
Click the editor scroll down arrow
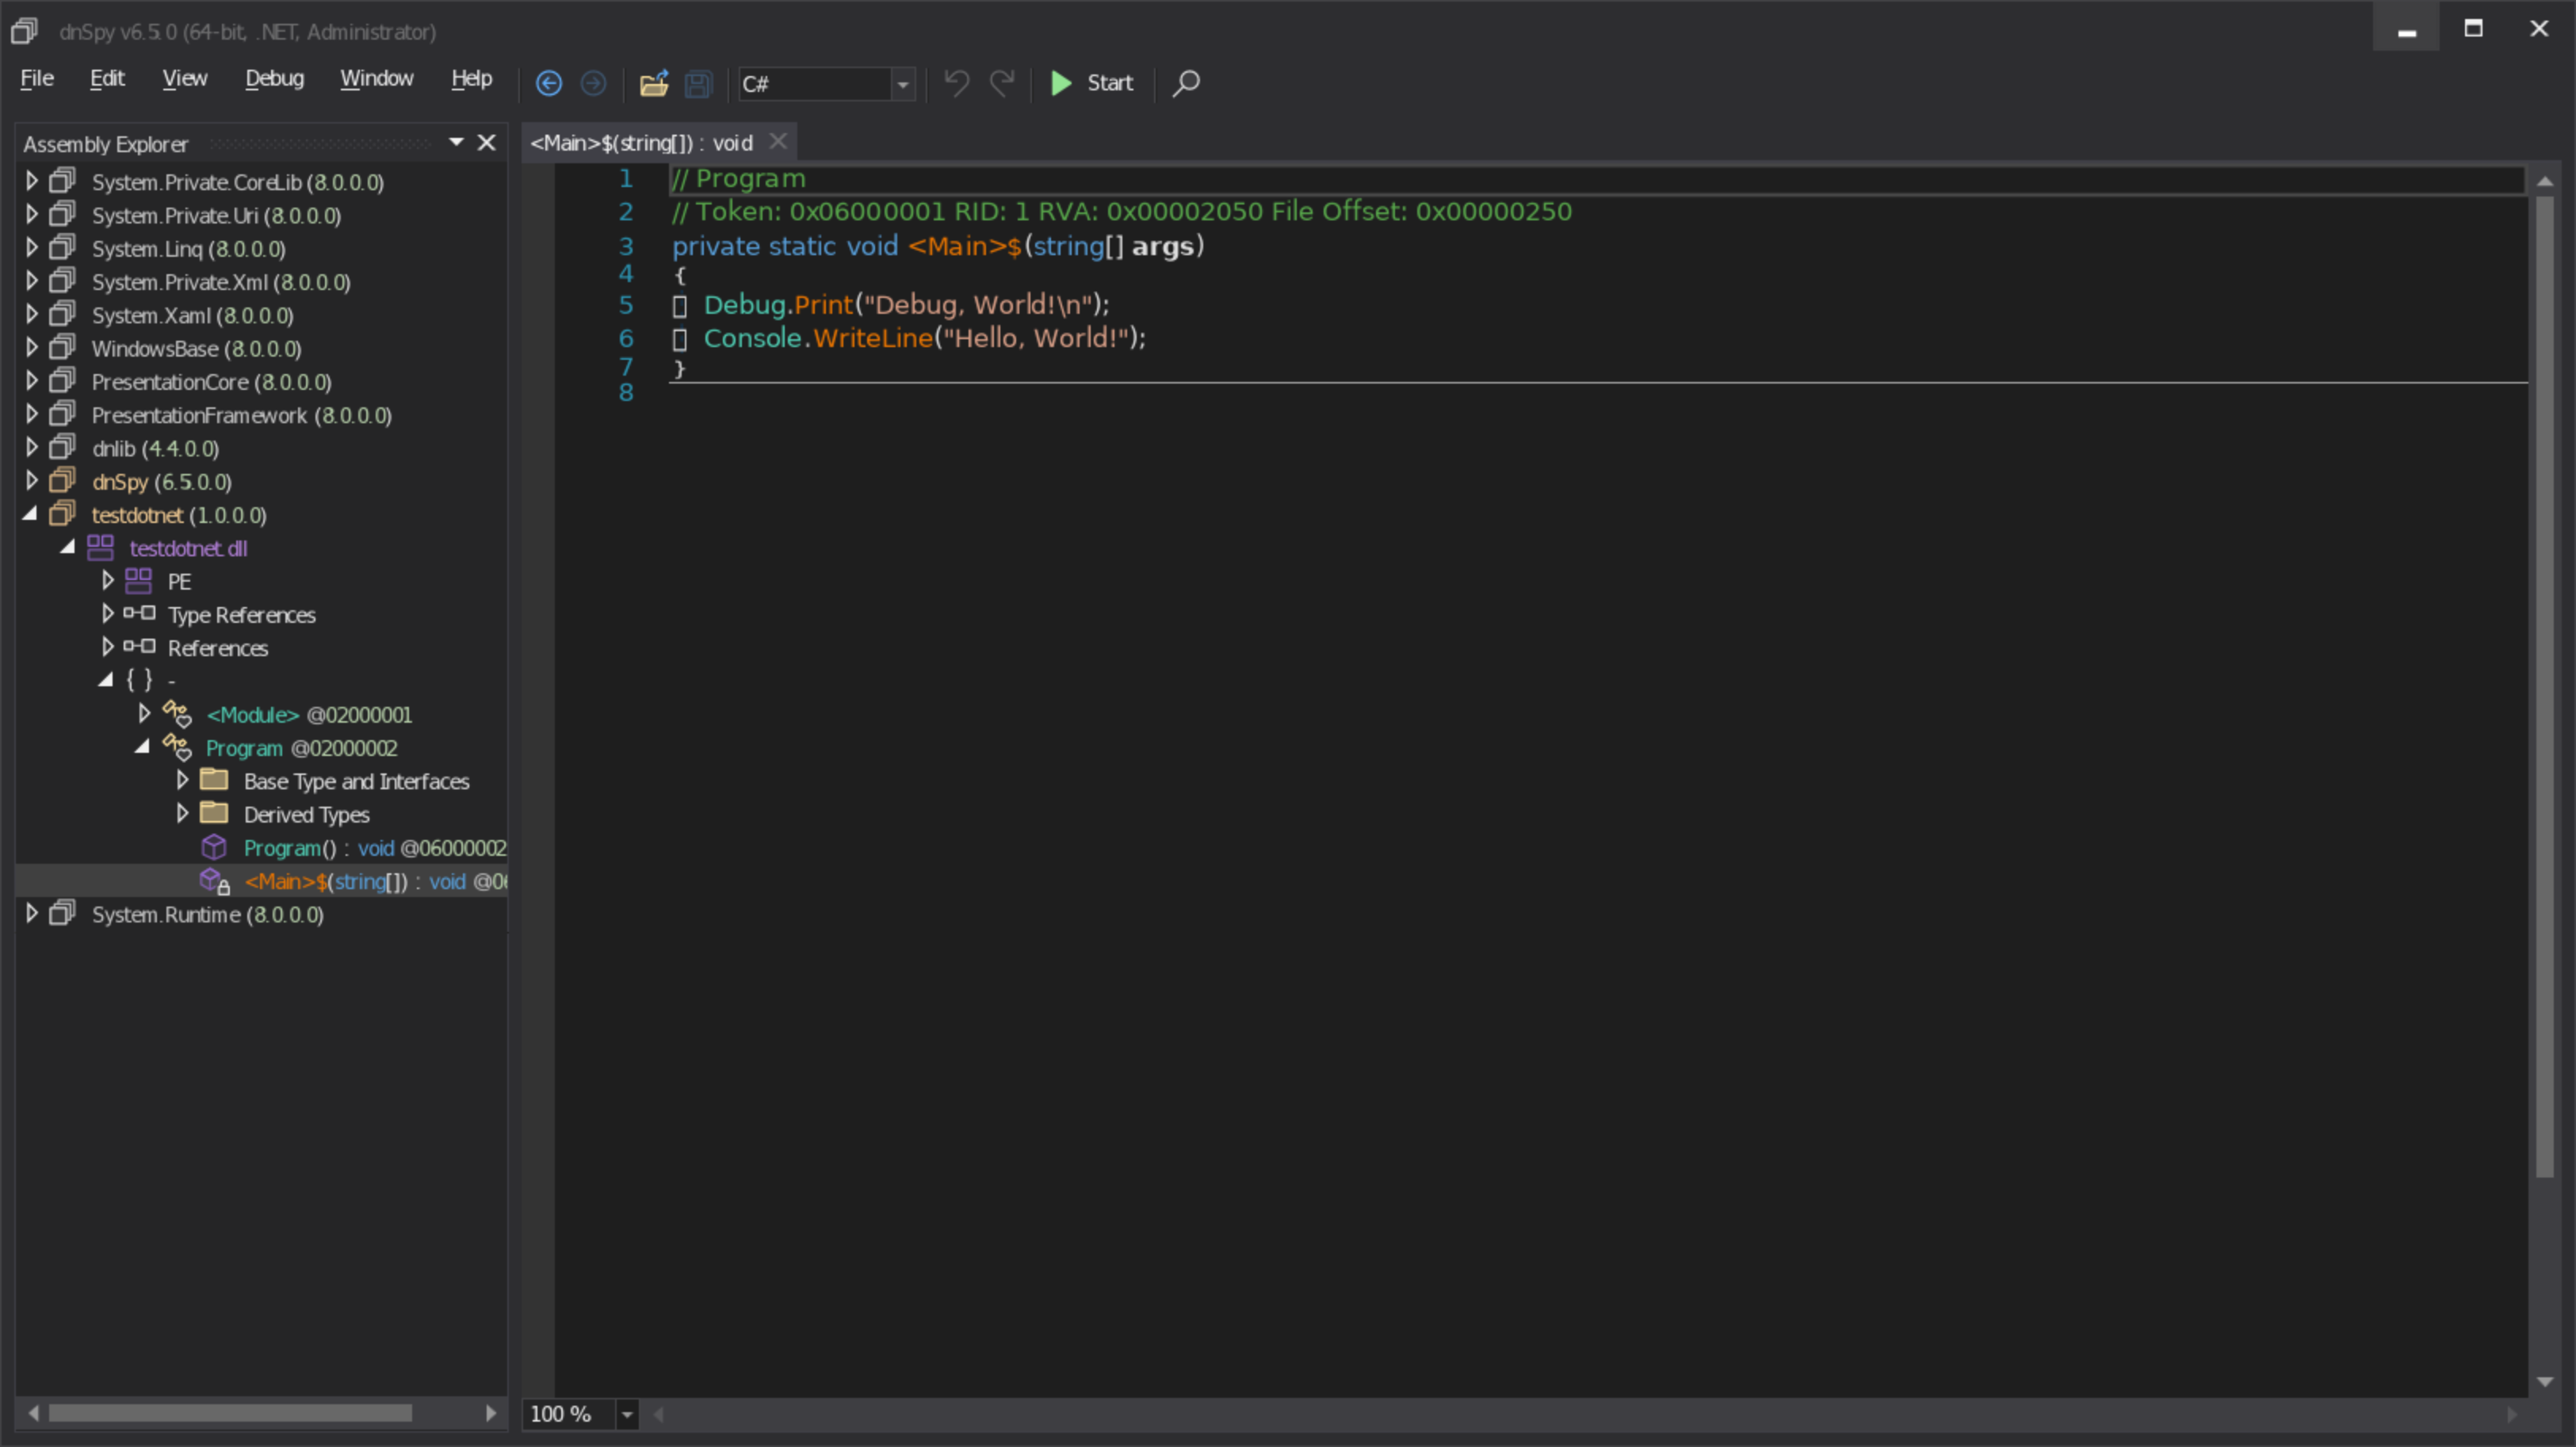[2545, 1382]
